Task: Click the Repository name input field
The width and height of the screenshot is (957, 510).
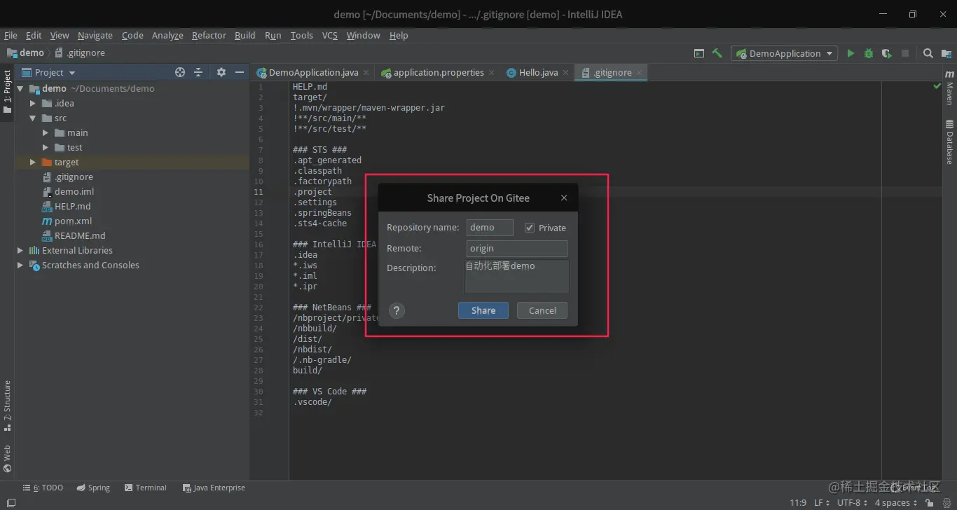Action: pyautogui.click(x=490, y=228)
